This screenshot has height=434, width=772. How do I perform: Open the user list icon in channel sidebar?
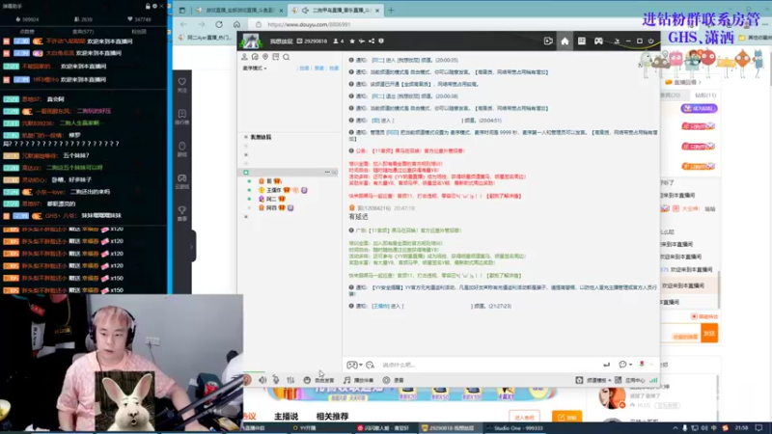coord(245,57)
